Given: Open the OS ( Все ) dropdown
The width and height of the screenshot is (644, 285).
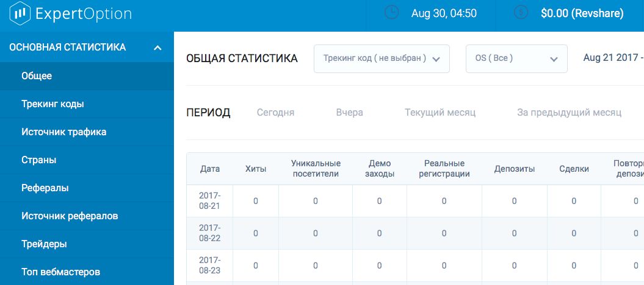Looking at the screenshot, I should coord(516,59).
